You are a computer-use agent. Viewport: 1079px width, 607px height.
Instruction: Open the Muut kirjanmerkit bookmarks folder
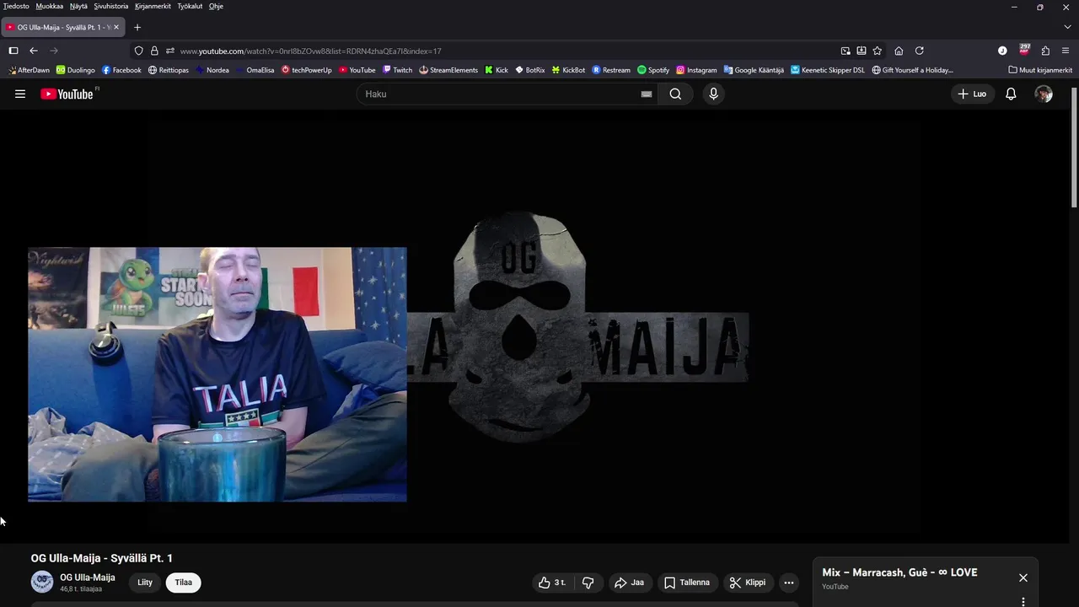click(x=1040, y=70)
